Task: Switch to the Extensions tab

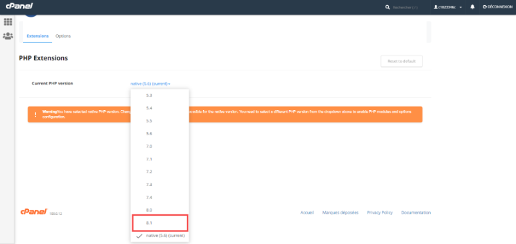Action: coord(37,36)
